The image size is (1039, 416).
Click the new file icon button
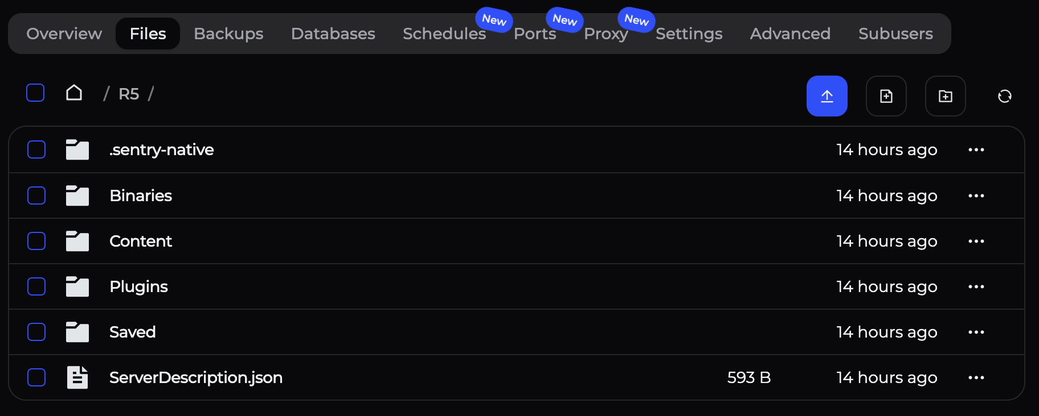tap(886, 96)
